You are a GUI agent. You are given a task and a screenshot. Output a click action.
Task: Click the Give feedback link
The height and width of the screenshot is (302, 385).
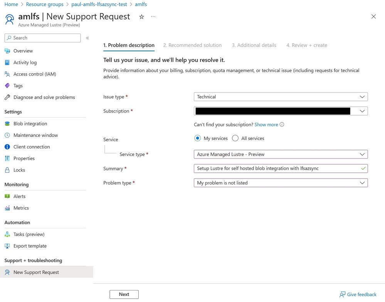tap(361, 294)
